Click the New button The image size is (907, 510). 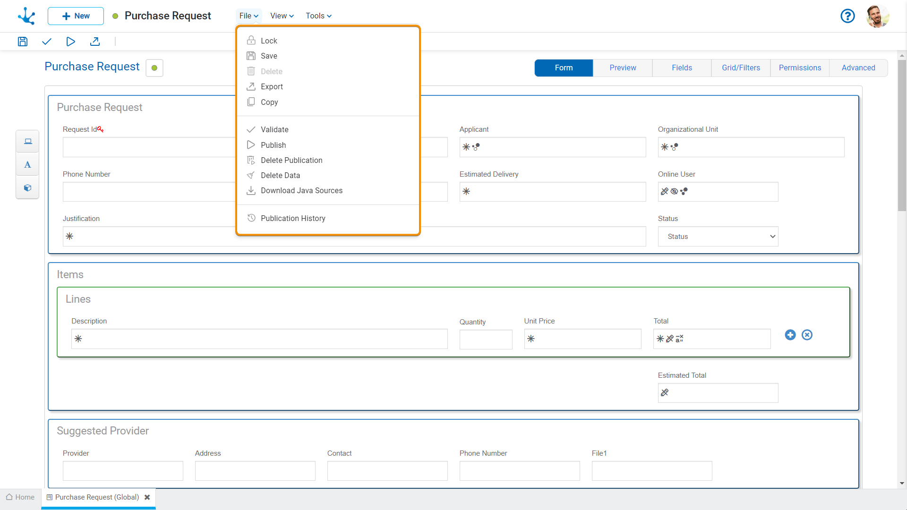(x=76, y=16)
